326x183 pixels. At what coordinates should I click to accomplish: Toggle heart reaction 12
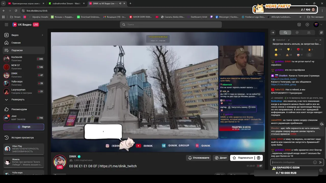300,50
